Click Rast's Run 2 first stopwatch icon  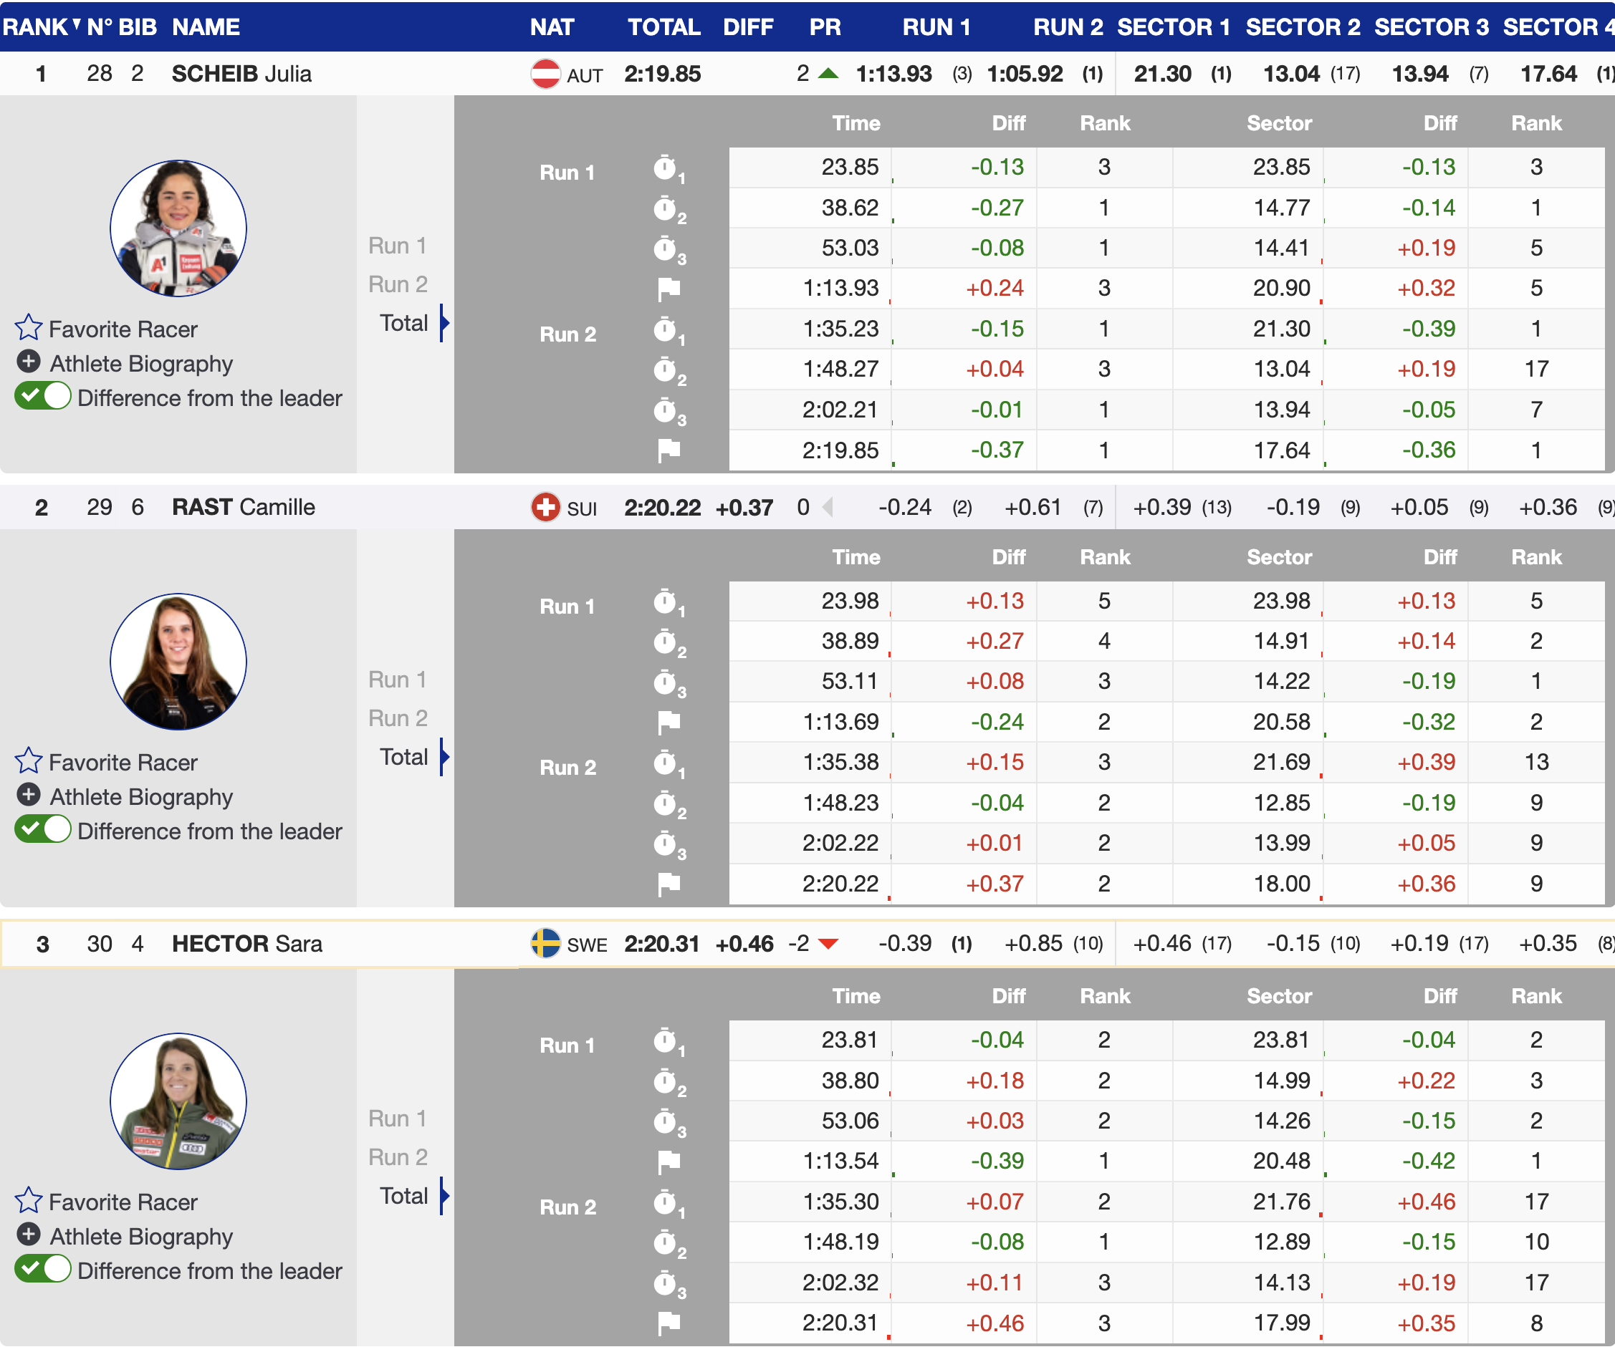tap(665, 763)
